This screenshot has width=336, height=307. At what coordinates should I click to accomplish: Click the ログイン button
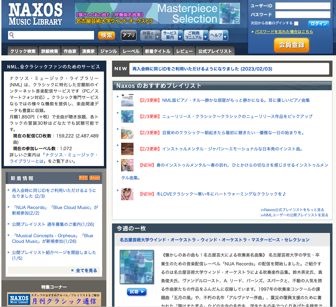pyautogui.click(x=319, y=24)
